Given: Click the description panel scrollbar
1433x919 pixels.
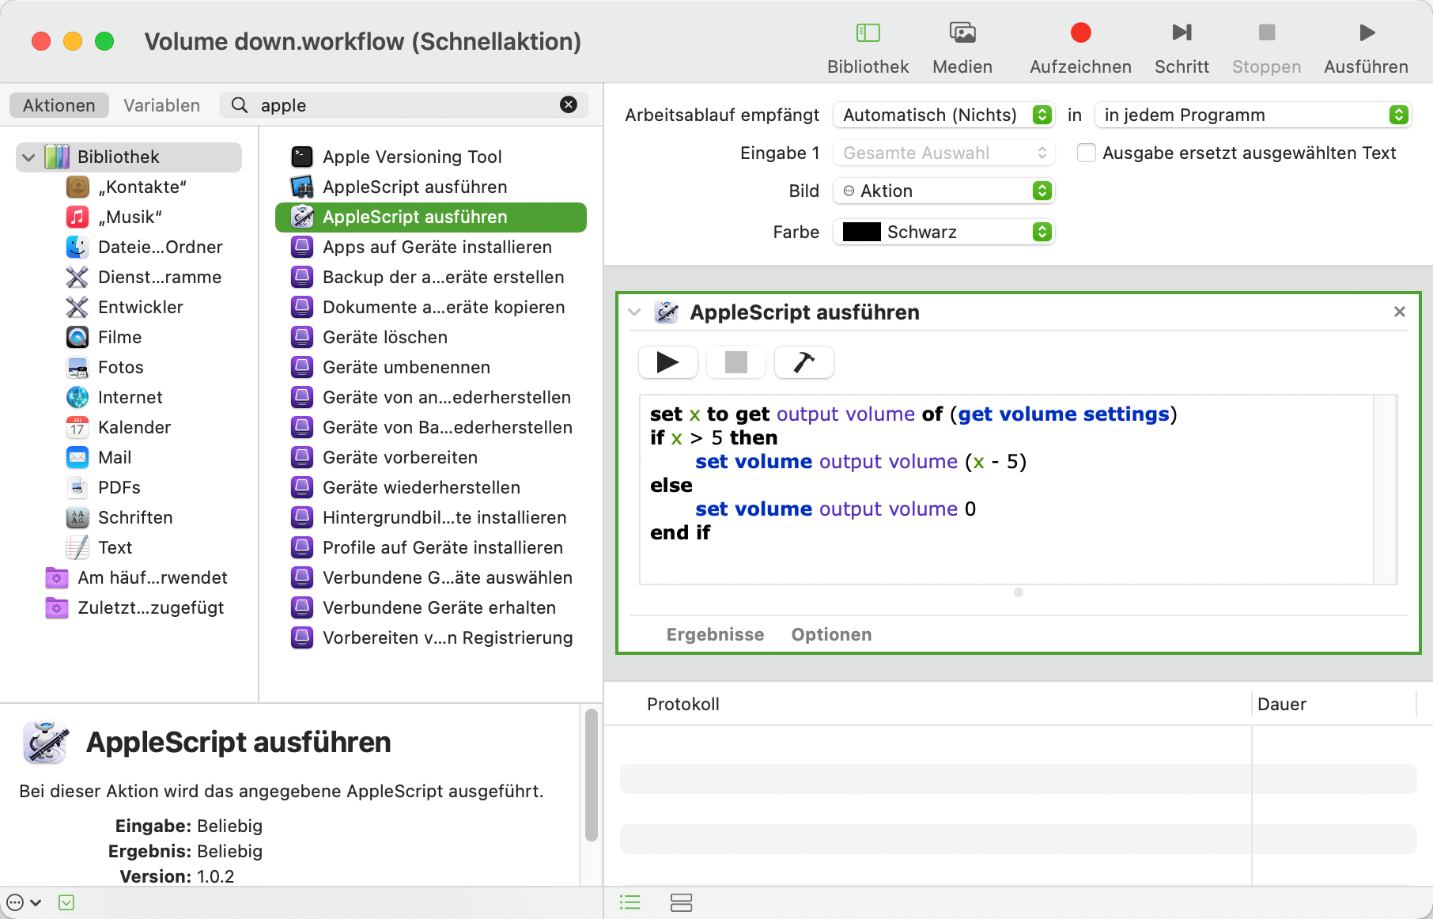Looking at the screenshot, I should 591,775.
